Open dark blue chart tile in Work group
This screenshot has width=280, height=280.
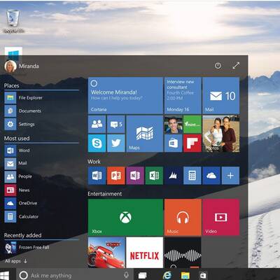coord(174,176)
